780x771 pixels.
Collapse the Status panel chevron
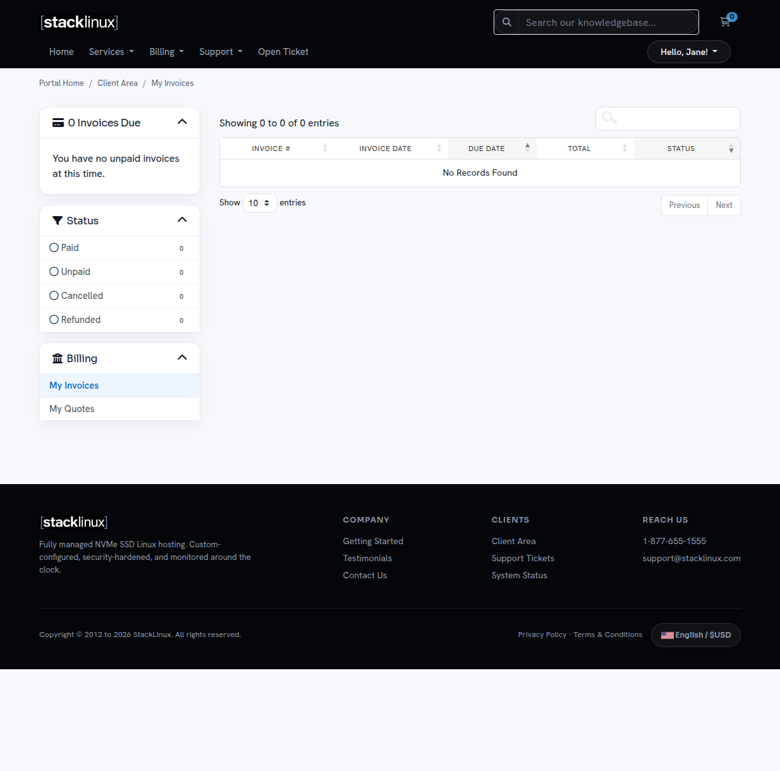coord(182,219)
